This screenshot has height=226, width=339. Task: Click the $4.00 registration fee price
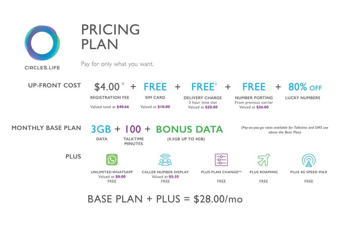tap(107, 87)
